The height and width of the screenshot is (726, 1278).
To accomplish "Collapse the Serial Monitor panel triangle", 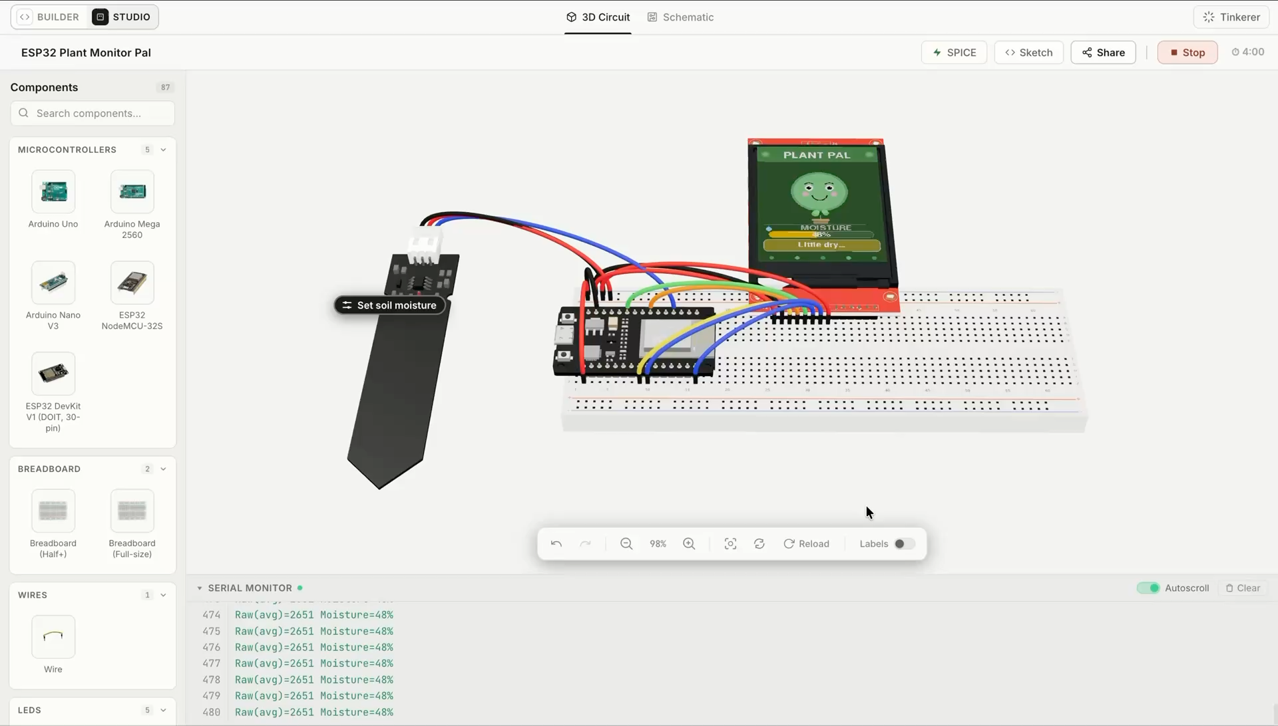I will (x=199, y=588).
